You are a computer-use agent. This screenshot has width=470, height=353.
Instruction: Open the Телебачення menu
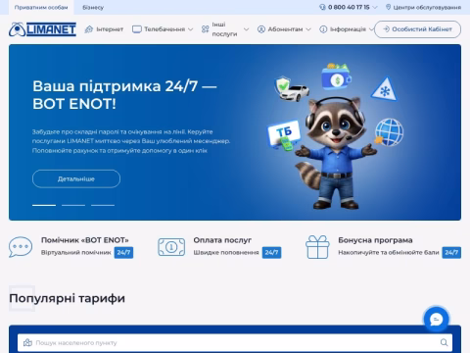pyautogui.click(x=163, y=29)
